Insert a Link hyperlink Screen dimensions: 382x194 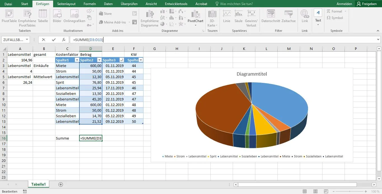(x=305, y=17)
